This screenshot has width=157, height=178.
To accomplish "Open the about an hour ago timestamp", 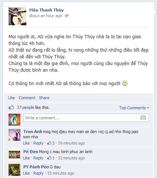I will pos(46,16).
